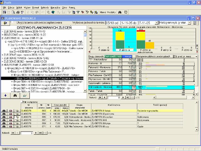This screenshot has height=151, width=201.
Task: Select 'Piły tarczowe' station group row
Action: pyautogui.click(x=100, y=79)
